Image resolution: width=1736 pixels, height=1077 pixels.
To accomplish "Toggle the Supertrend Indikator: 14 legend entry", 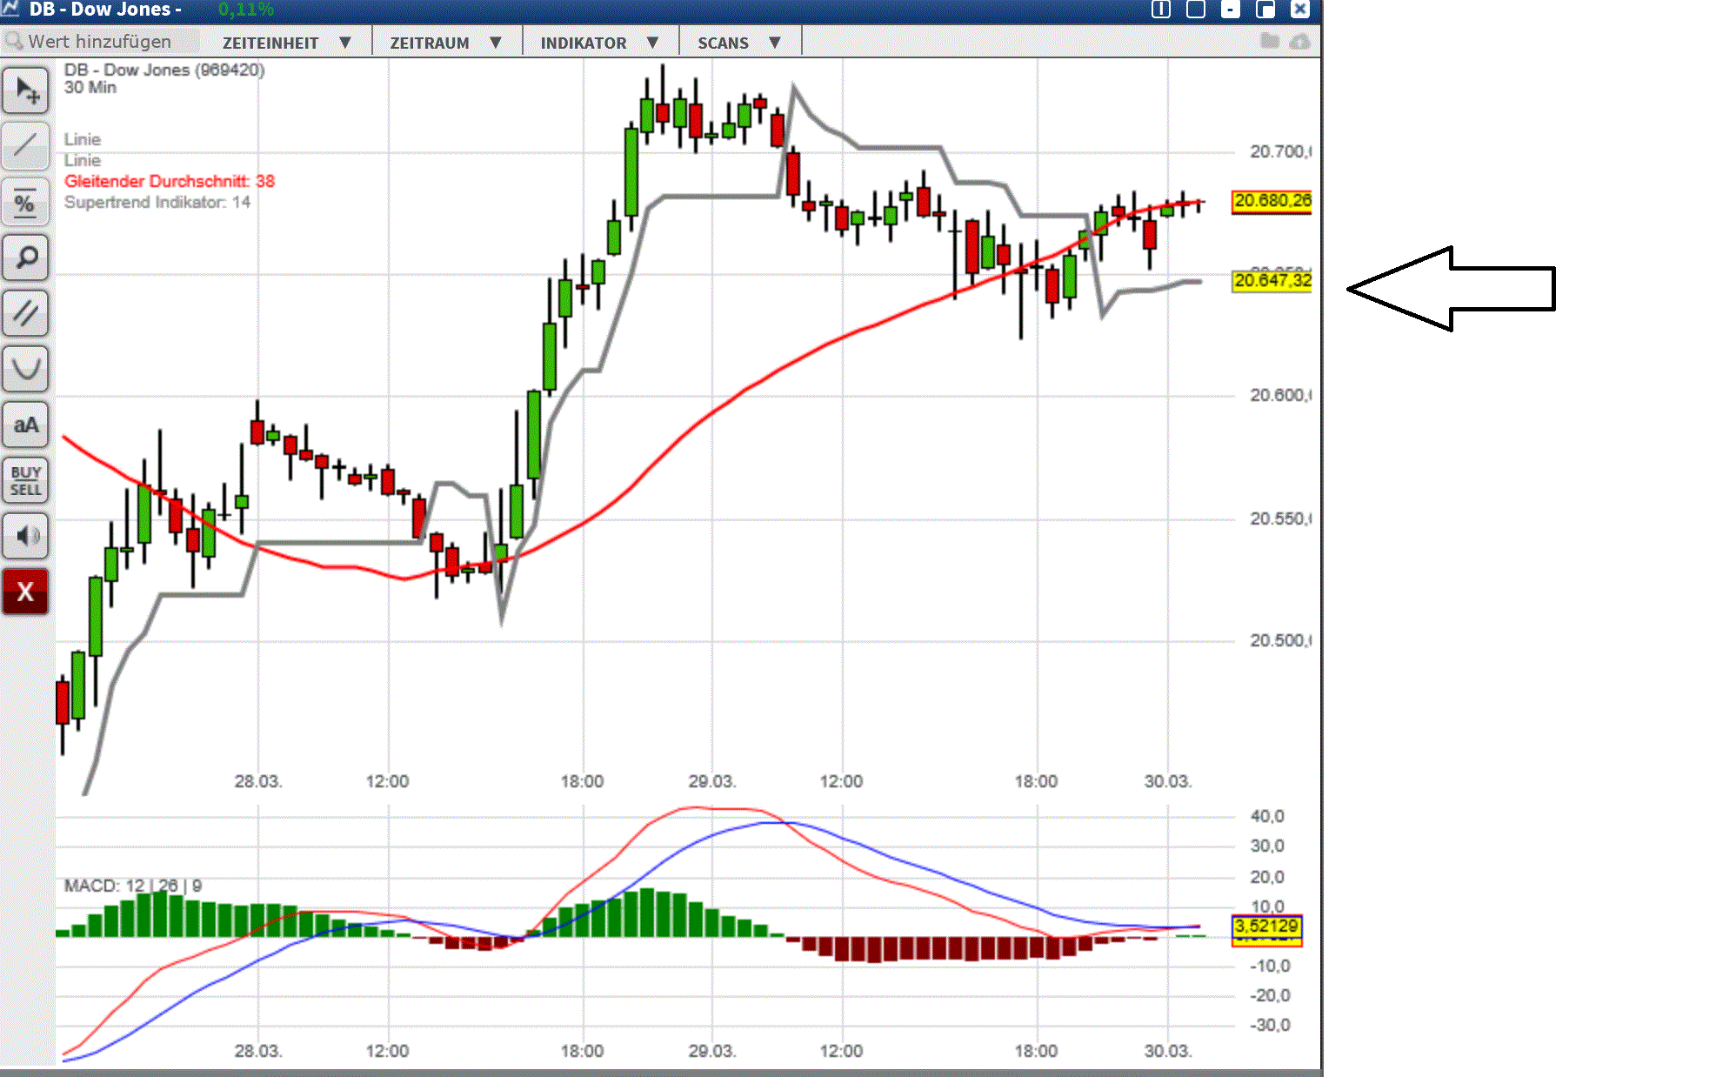I will 156,203.
